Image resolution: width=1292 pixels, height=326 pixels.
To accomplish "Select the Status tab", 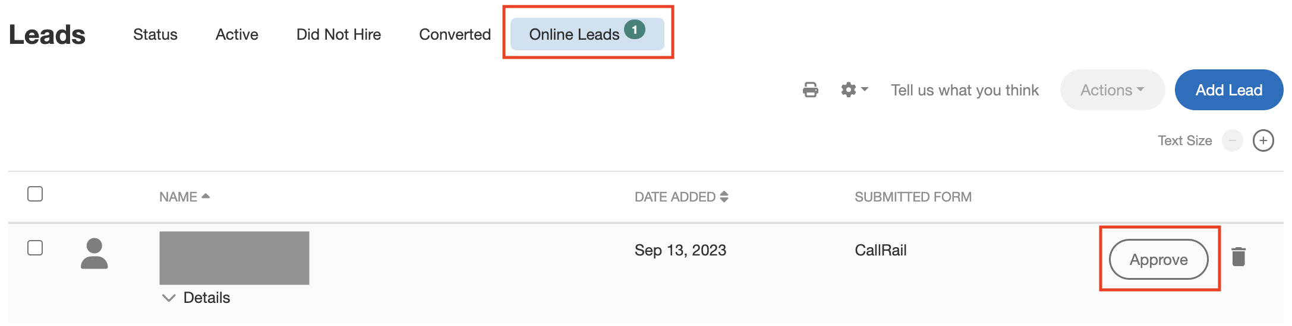I will coord(155,34).
